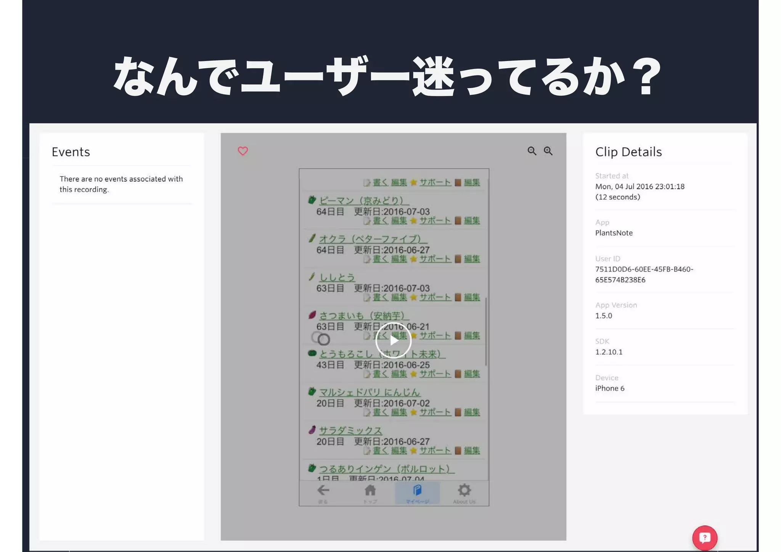This screenshot has height=552, width=781.
Task: Click サポート link under ピーマン row
Action: (x=435, y=220)
